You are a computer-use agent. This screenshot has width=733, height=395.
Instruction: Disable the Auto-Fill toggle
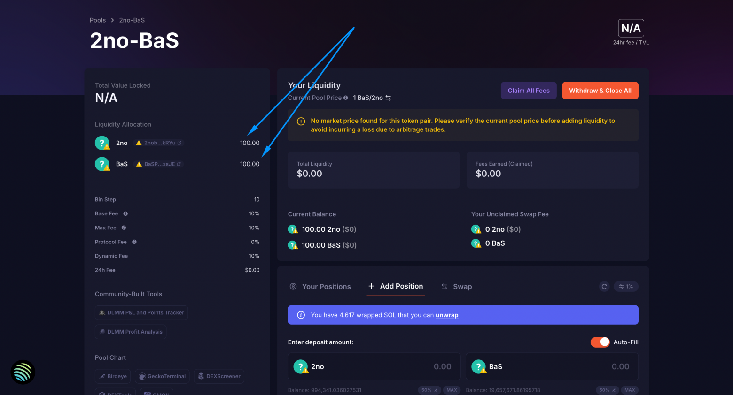(x=600, y=342)
